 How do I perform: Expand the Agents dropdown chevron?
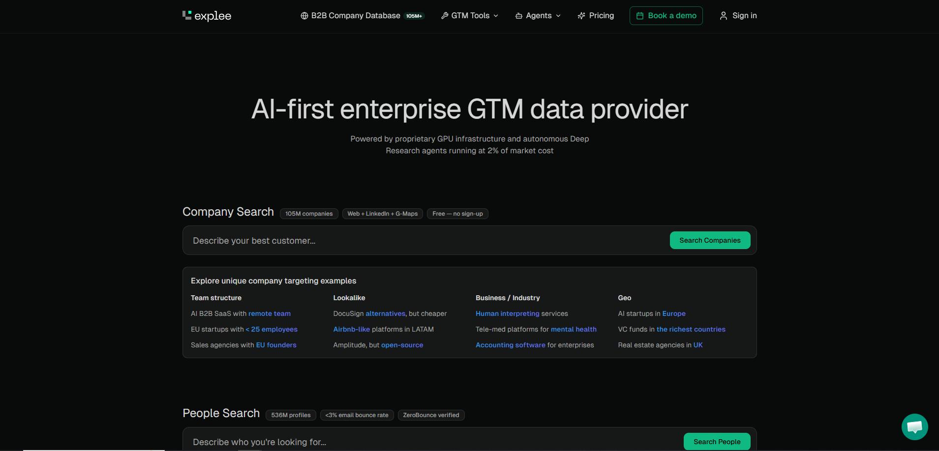558,16
